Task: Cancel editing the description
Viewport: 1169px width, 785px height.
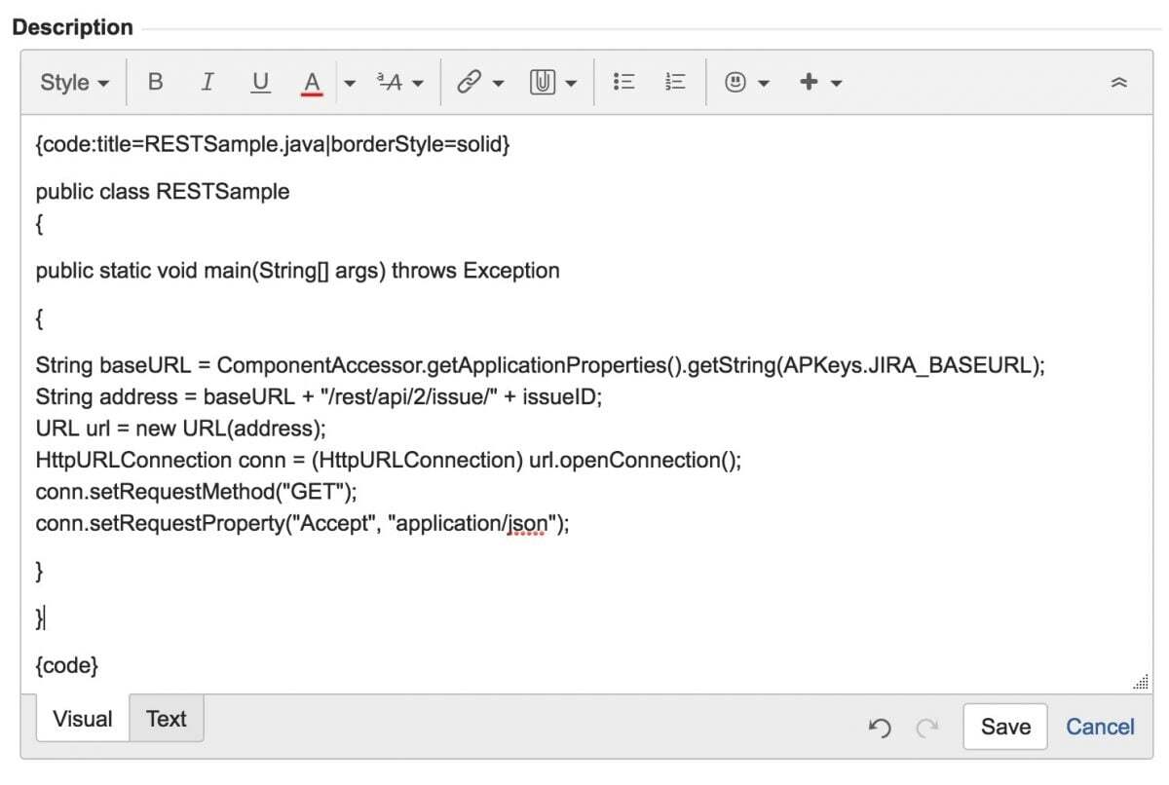Action: click(1100, 727)
